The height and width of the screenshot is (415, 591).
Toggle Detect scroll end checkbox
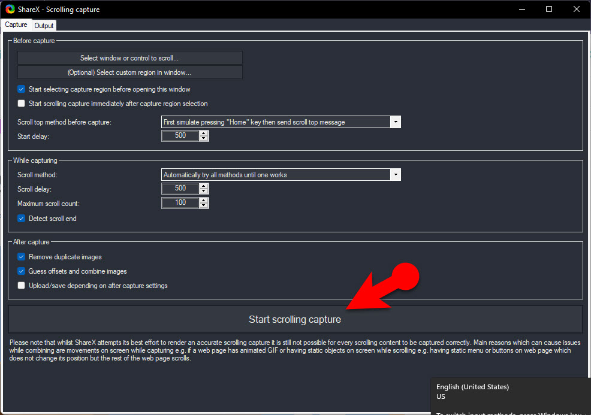[x=22, y=219]
